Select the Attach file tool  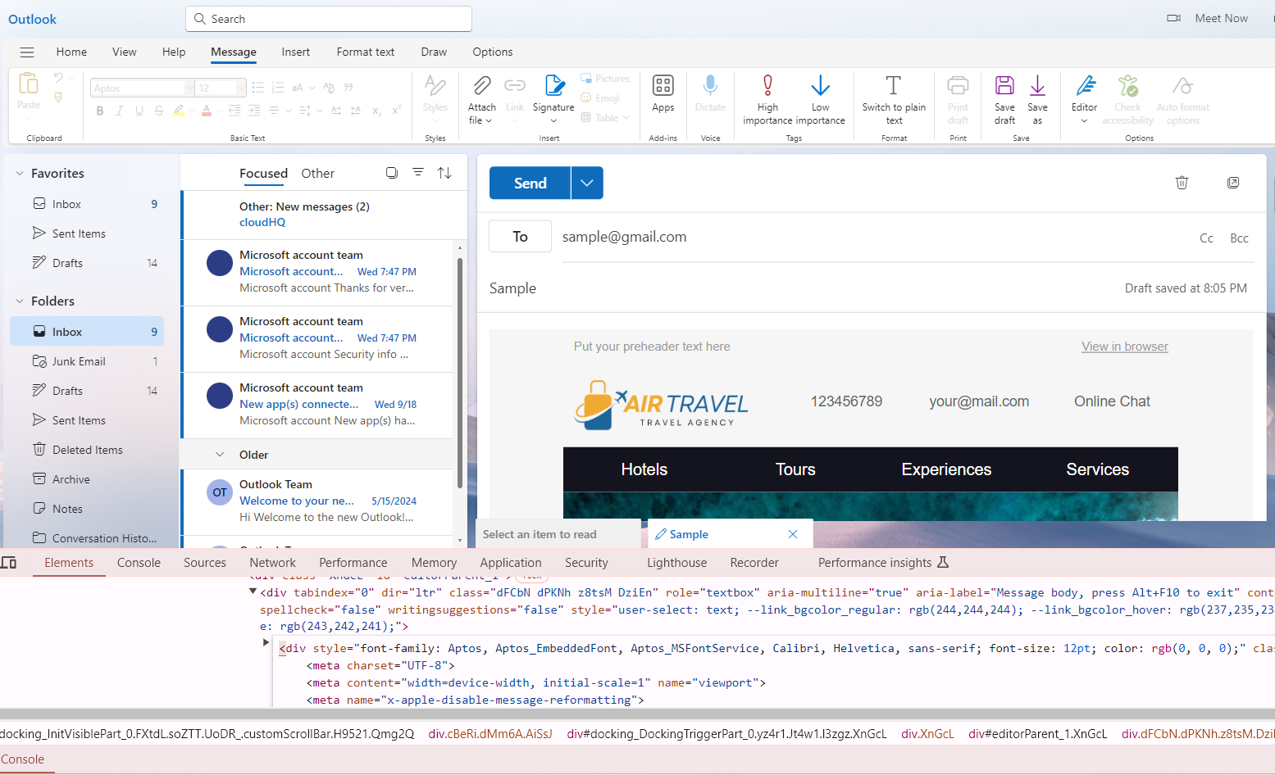(x=480, y=98)
